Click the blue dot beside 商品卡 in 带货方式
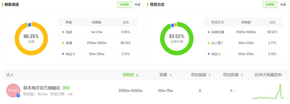 point(209,54)
